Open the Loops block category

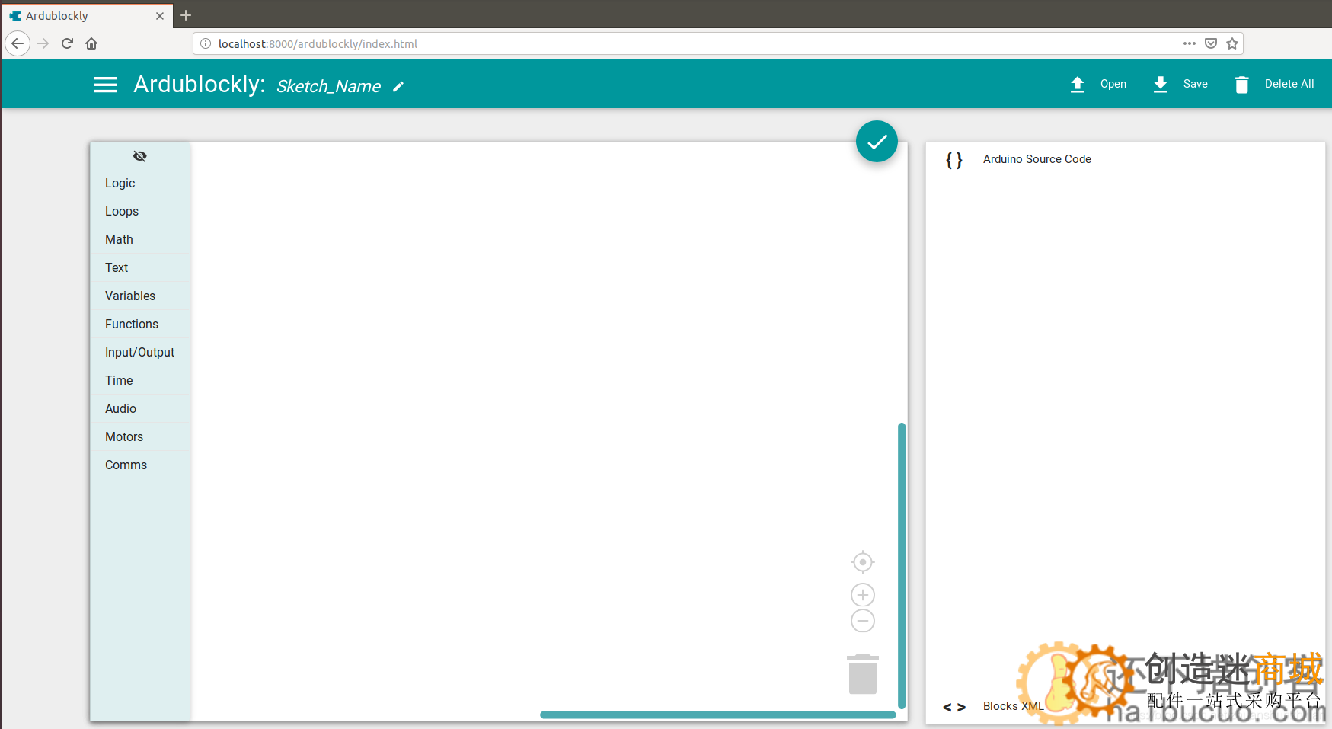pos(140,211)
